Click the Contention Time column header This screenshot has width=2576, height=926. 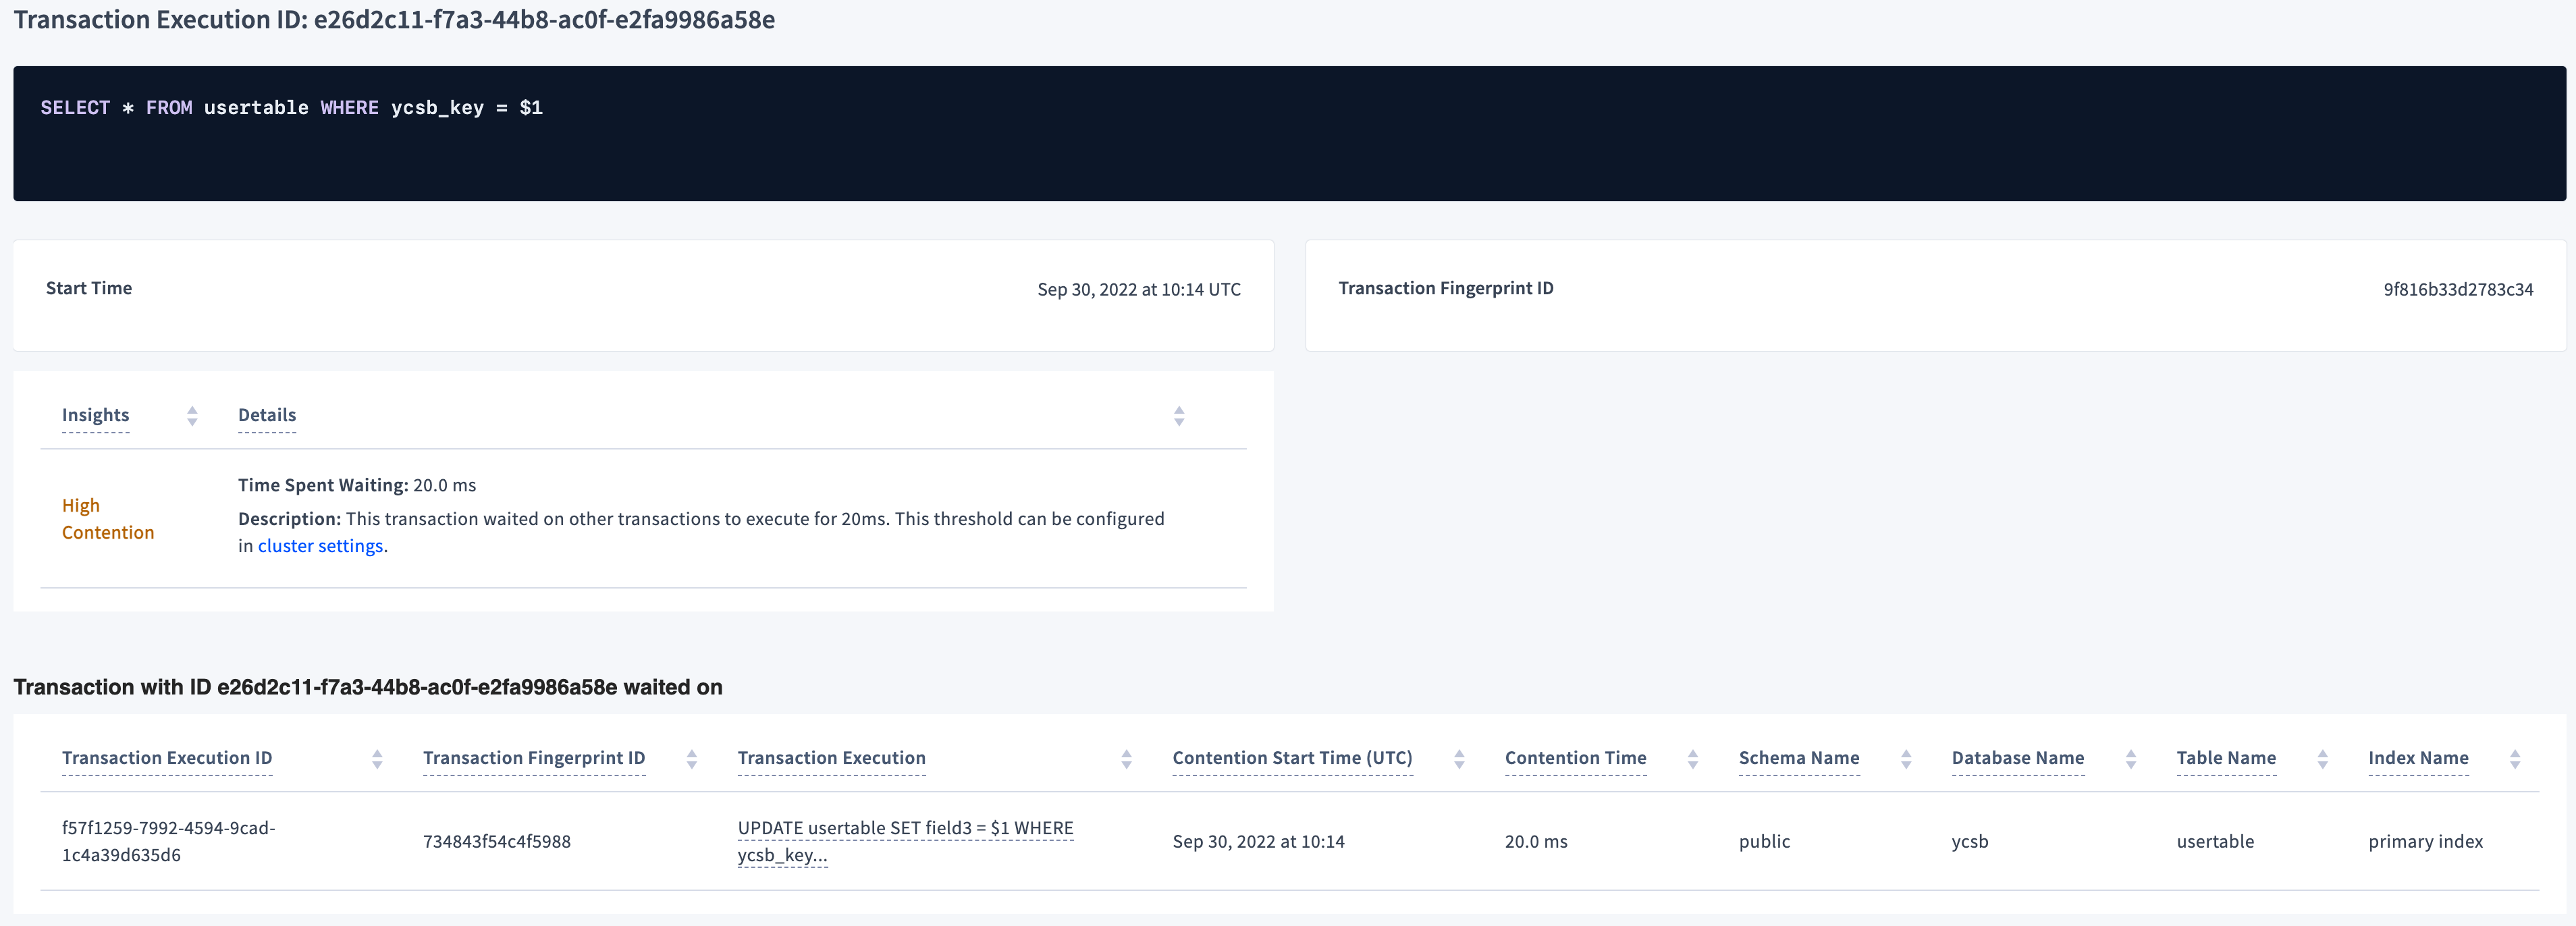(1575, 758)
